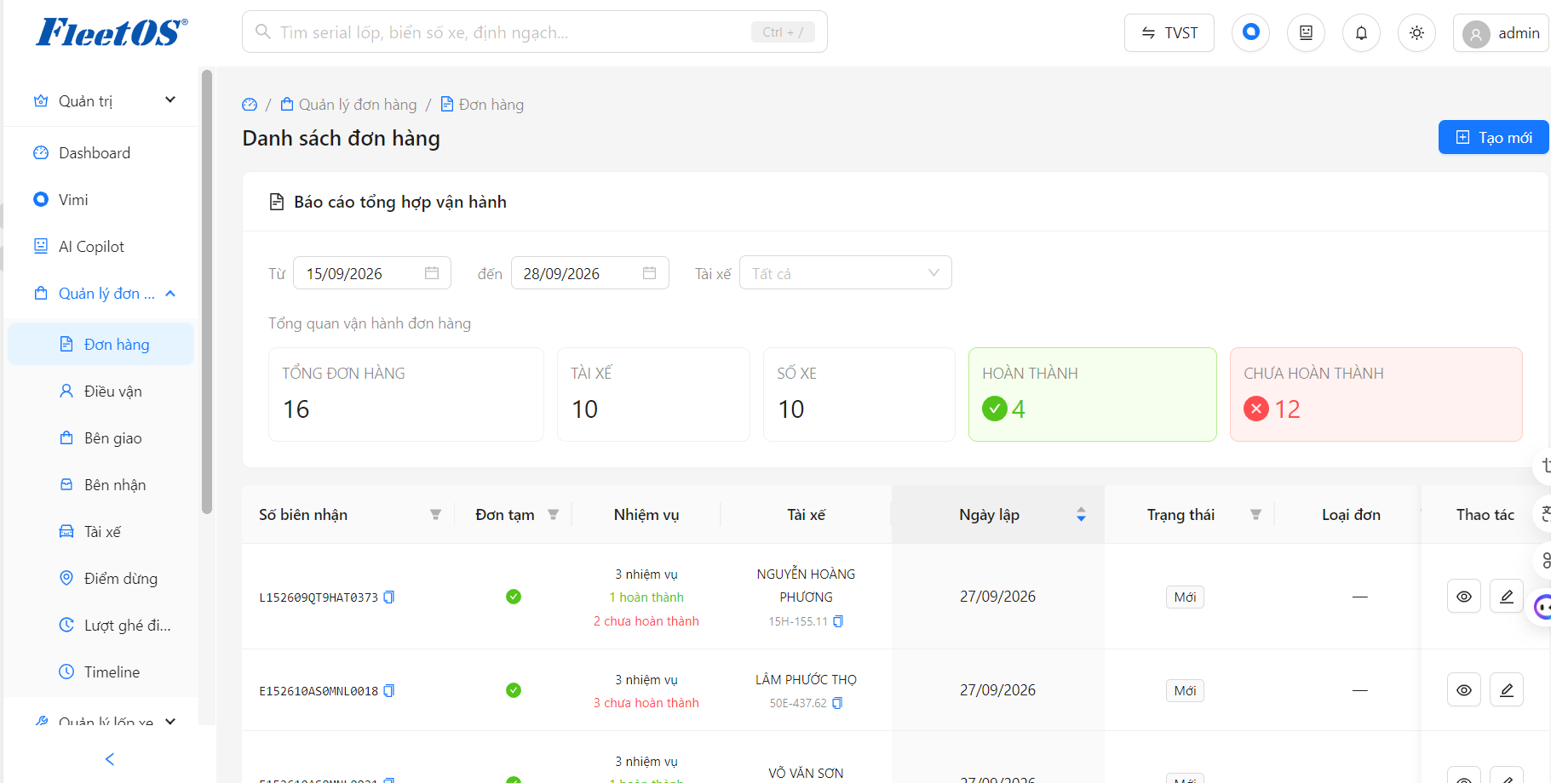The image size is (1551, 783).
Task: Filter the Số biên nhận column
Action: click(435, 515)
